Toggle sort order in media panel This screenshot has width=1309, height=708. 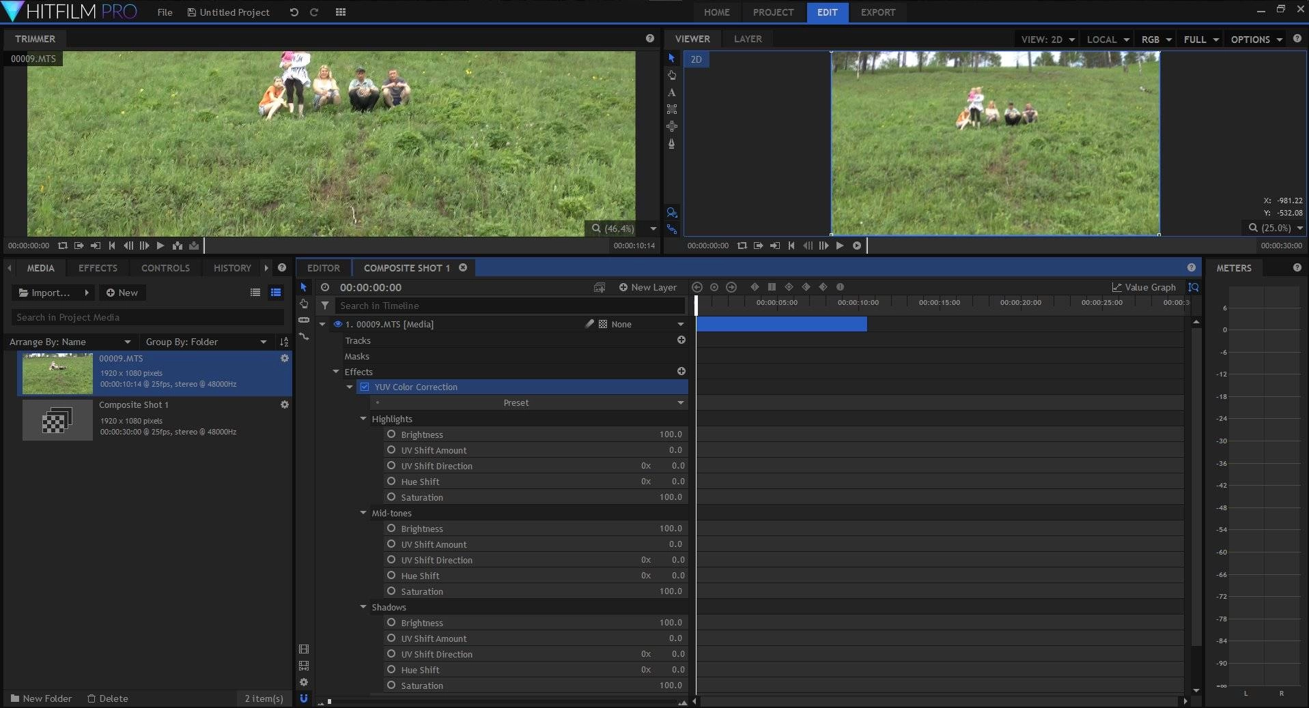(284, 342)
